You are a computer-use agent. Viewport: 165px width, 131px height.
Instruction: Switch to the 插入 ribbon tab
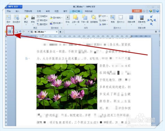coord(17,11)
